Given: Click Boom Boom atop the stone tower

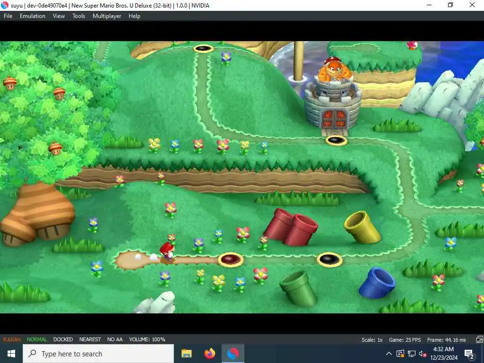Looking at the screenshot, I should click(335, 70).
